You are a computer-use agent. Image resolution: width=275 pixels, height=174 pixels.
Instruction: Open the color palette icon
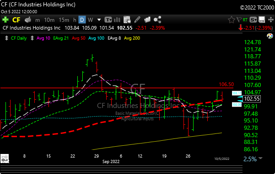[x=270, y=36]
